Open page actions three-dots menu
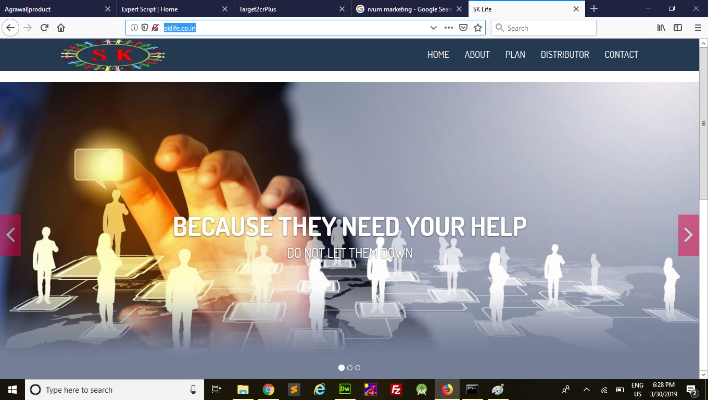This screenshot has width=708, height=400. tap(449, 28)
